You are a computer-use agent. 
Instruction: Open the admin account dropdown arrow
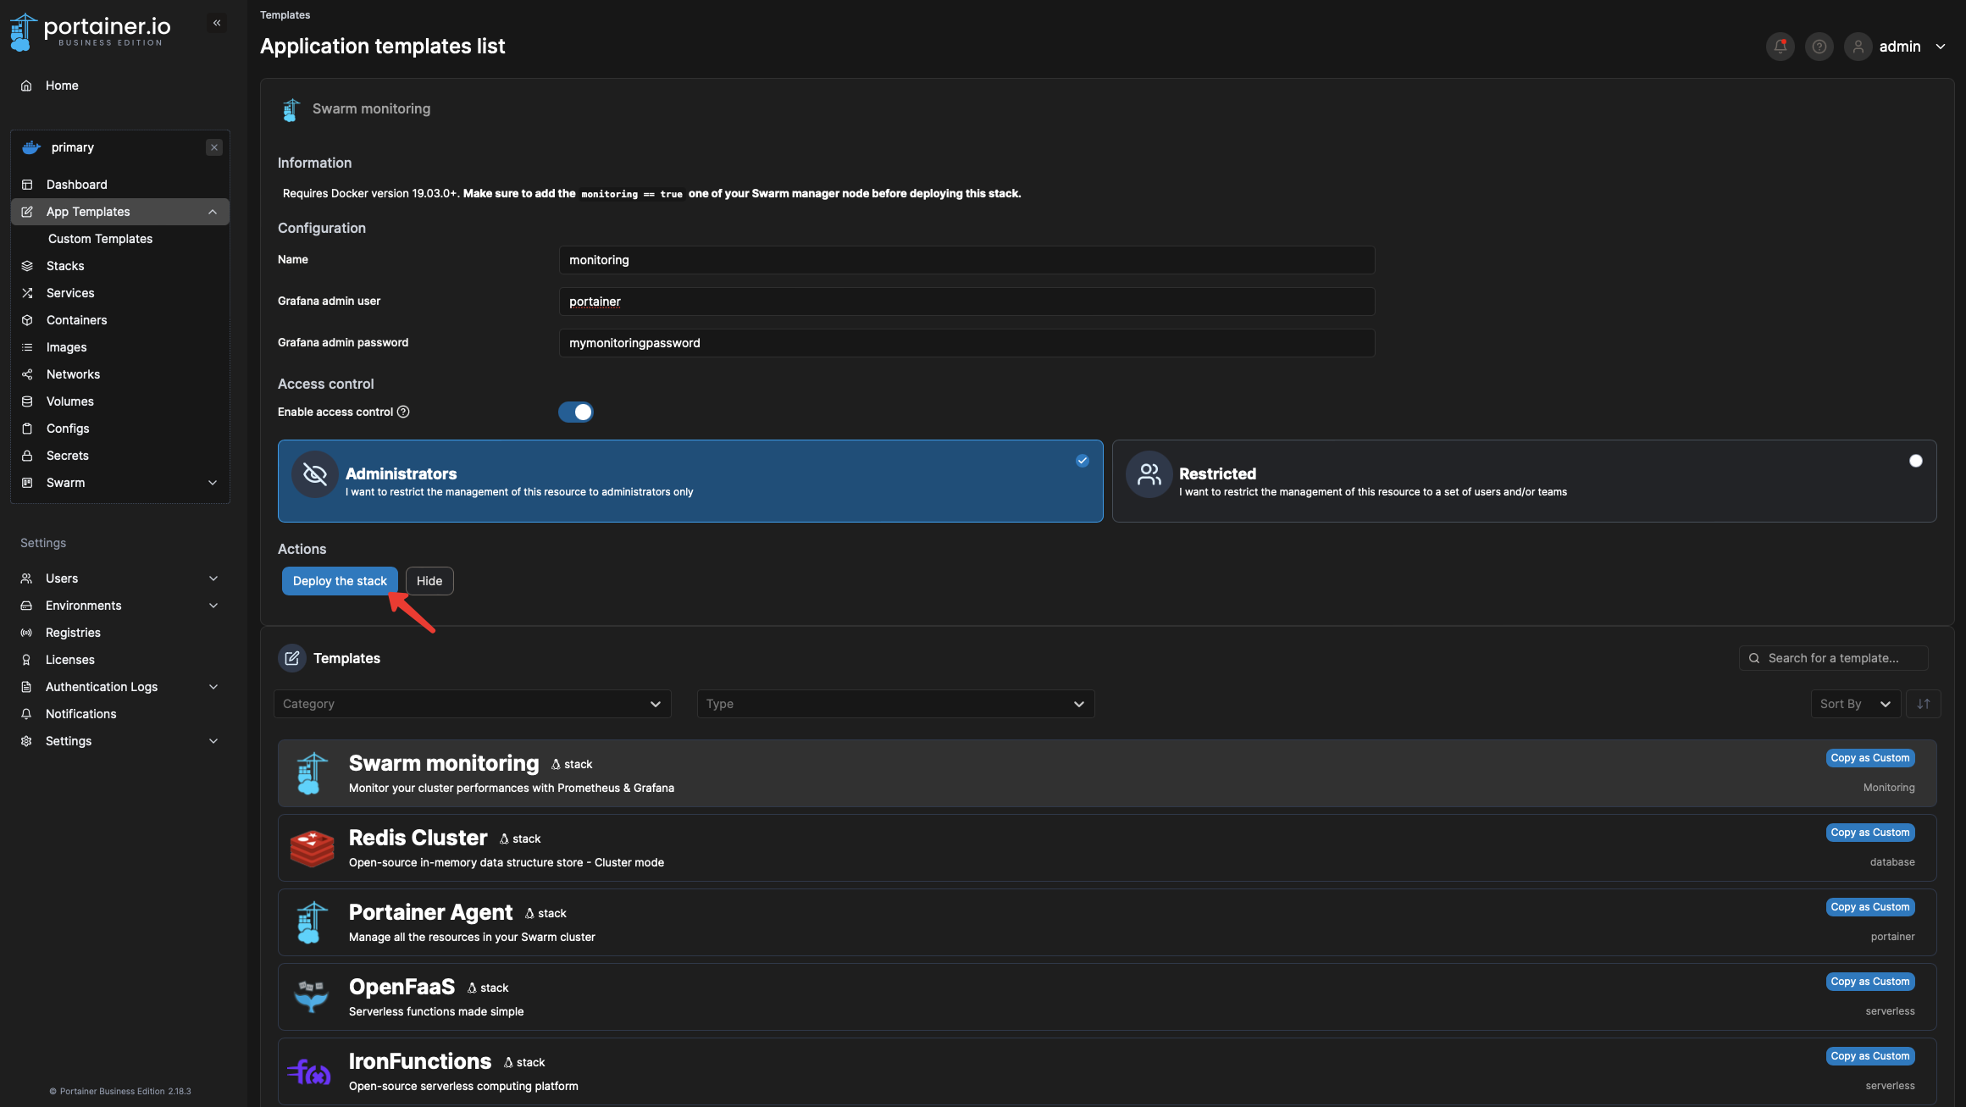tap(1941, 47)
